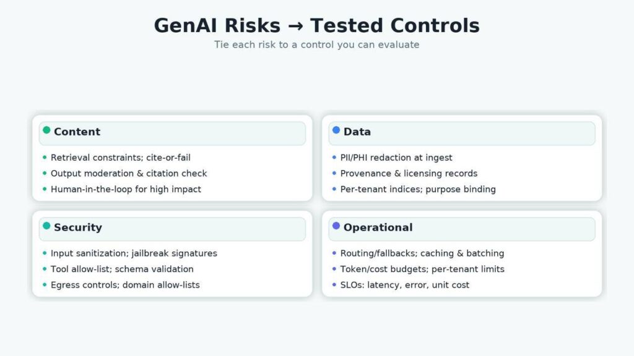Click "SLOs: latency, error, unit cost" line
This screenshot has height=356, width=634.
tap(405, 286)
